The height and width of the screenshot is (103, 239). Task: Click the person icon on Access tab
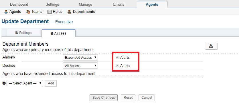[x=52, y=33]
